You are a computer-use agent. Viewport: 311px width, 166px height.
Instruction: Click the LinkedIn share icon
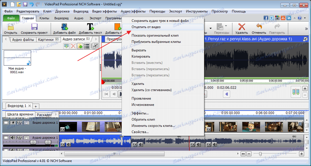tap(289, 18)
